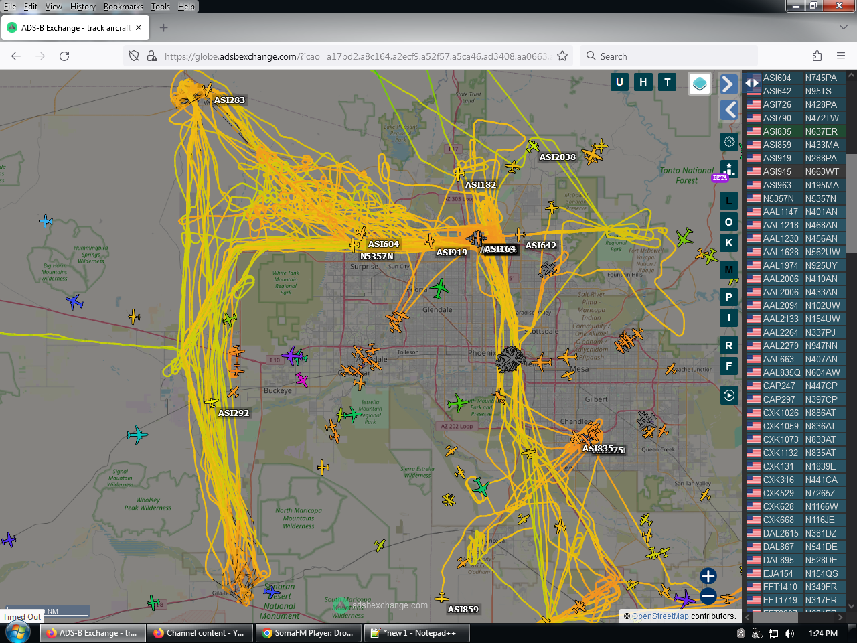Open the View menu
This screenshot has height=643, width=857.
(54, 7)
